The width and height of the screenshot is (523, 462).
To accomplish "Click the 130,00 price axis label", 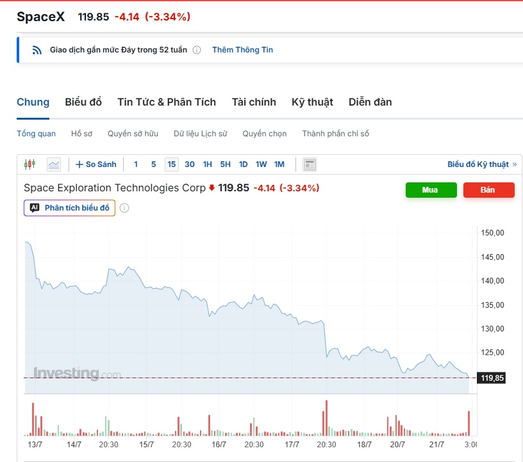I will click(492, 329).
